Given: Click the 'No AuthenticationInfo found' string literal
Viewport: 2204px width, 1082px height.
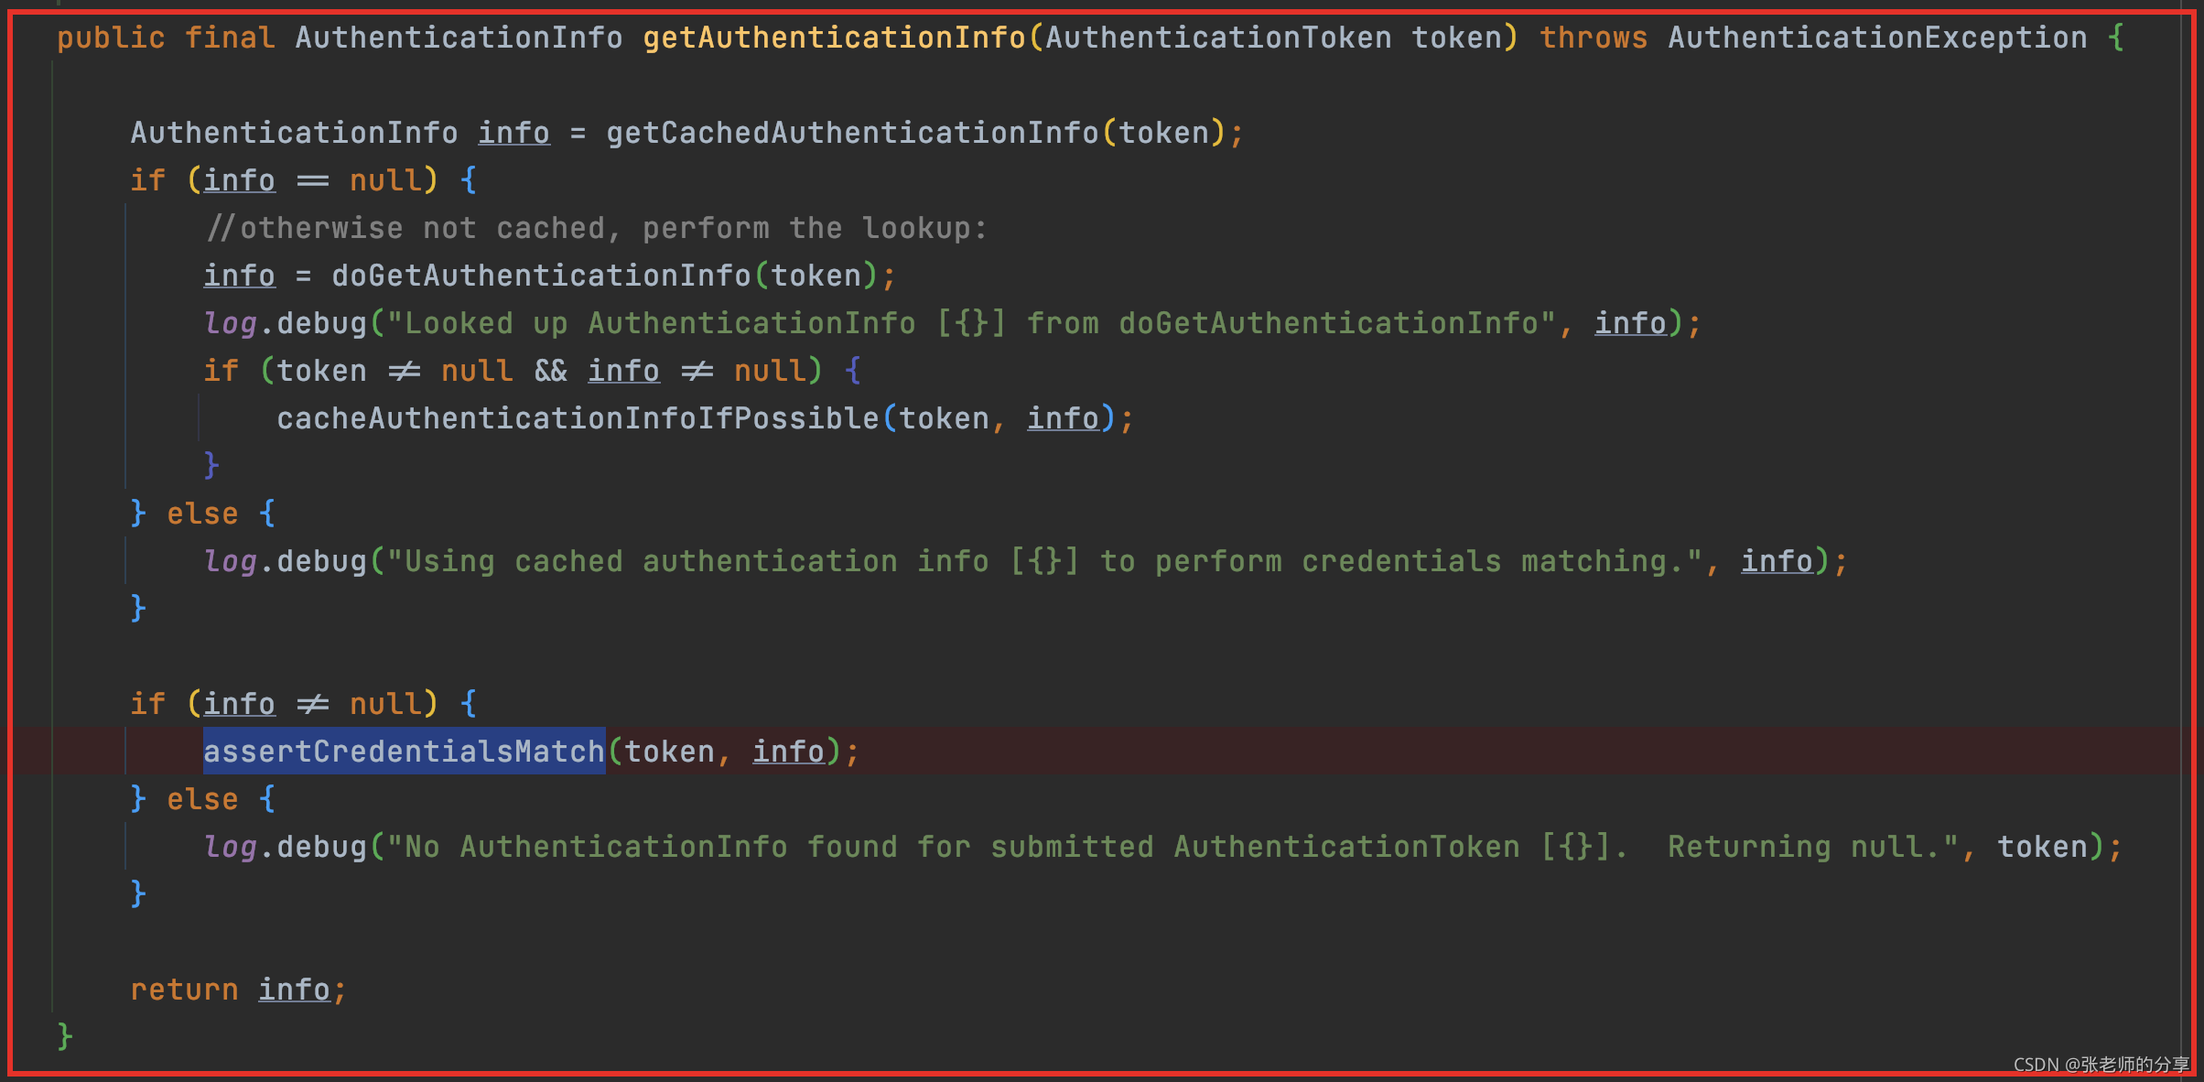Looking at the screenshot, I should pyautogui.click(x=1172, y=847).
